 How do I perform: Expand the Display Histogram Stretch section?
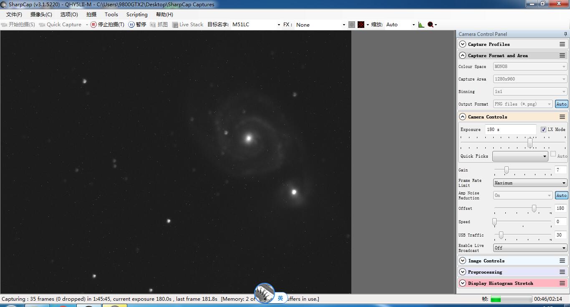[x=462, y=283]
